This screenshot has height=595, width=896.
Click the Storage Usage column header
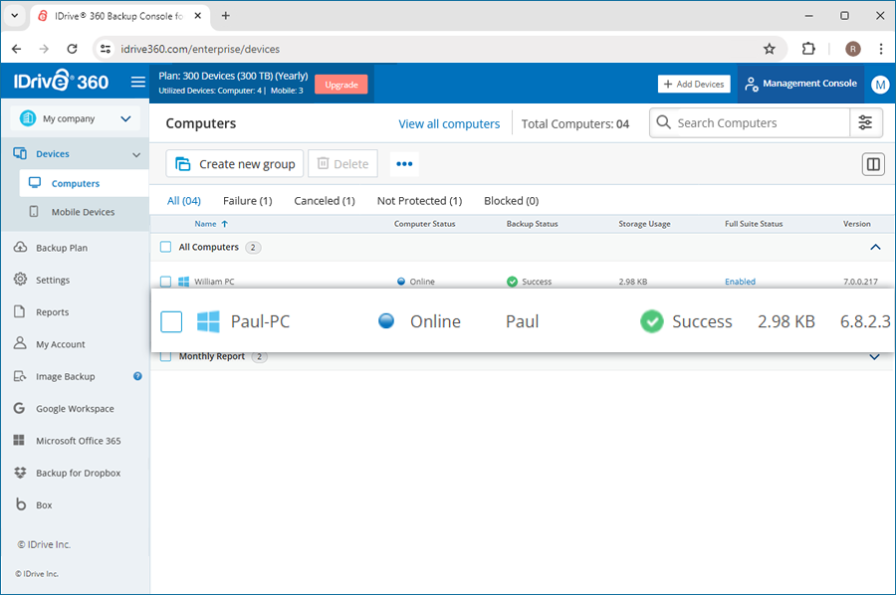coord(644,224)
